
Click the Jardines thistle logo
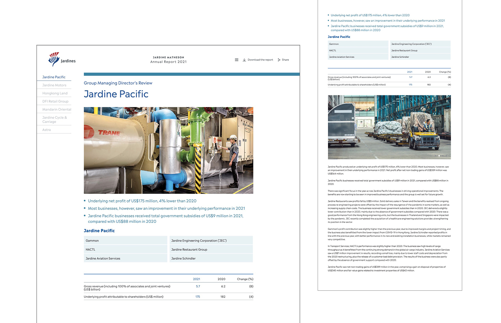click(54, 59)
